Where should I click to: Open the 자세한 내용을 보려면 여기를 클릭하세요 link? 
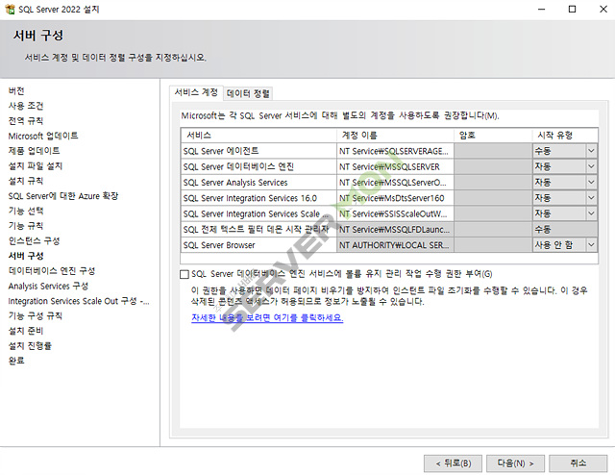[x=267, y=317]
